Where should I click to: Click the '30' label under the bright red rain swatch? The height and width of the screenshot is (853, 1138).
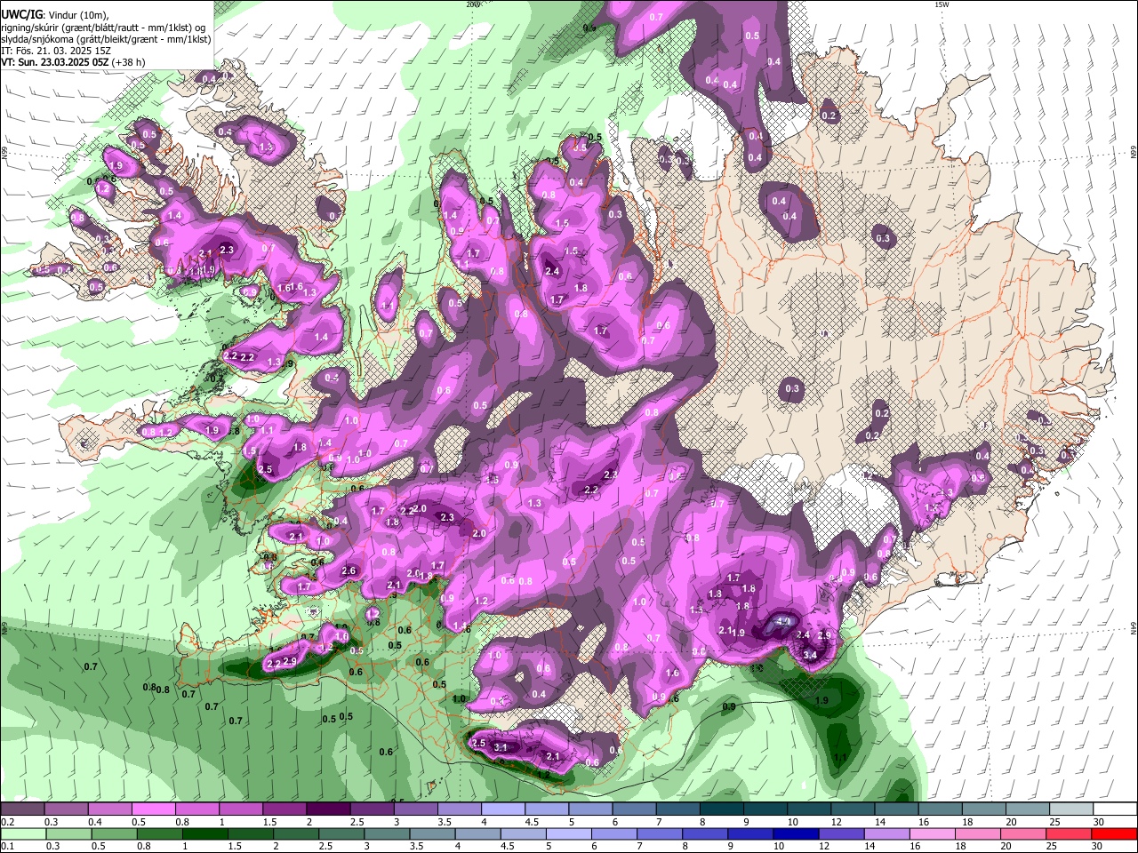click(1099, 846)
